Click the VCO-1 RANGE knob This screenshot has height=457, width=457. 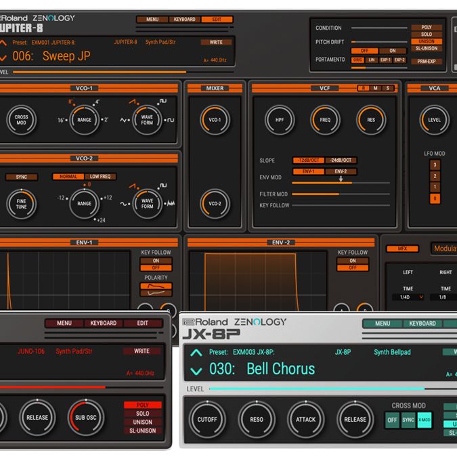click(84, 120)
